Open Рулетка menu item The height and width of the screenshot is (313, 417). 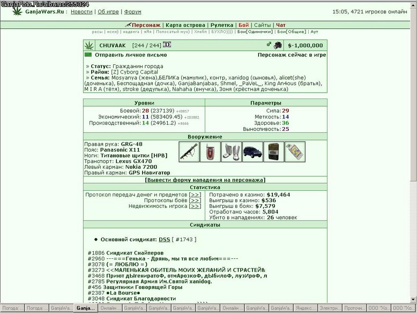click(222, 25)
